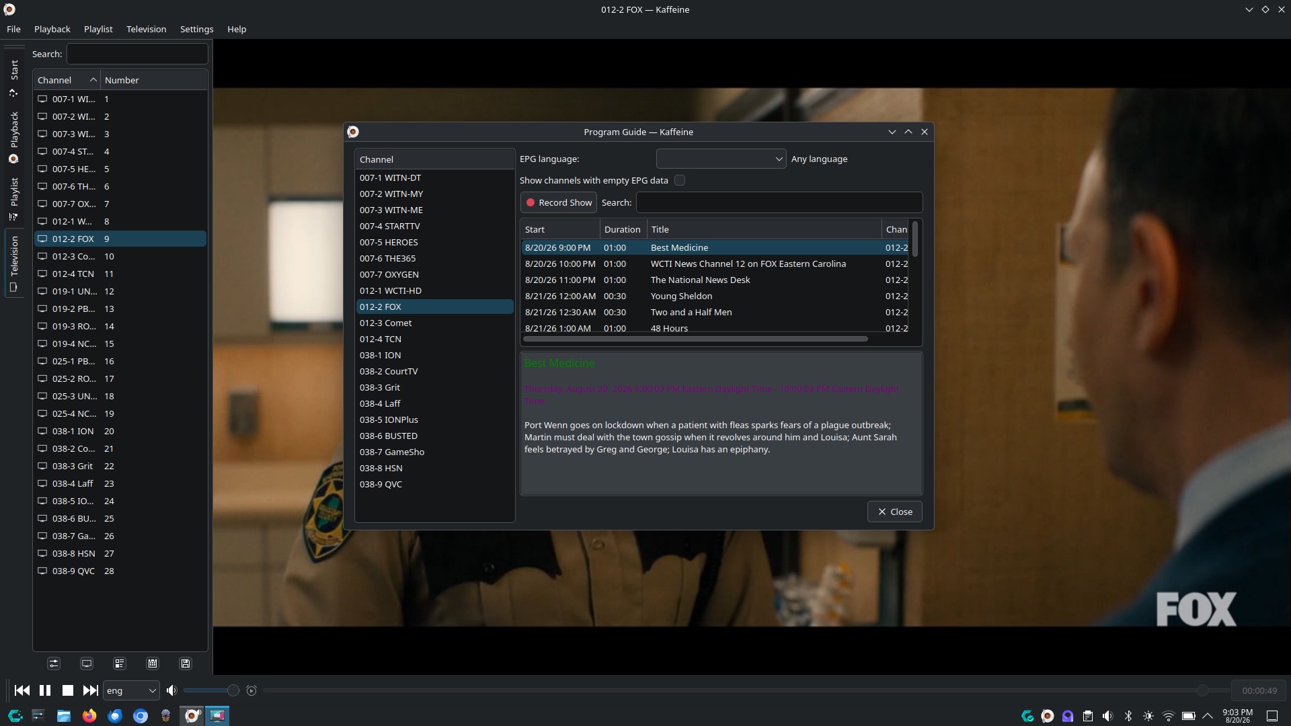Open the Television menu
Screen dimensions: 1291x726
coord(146,29)
